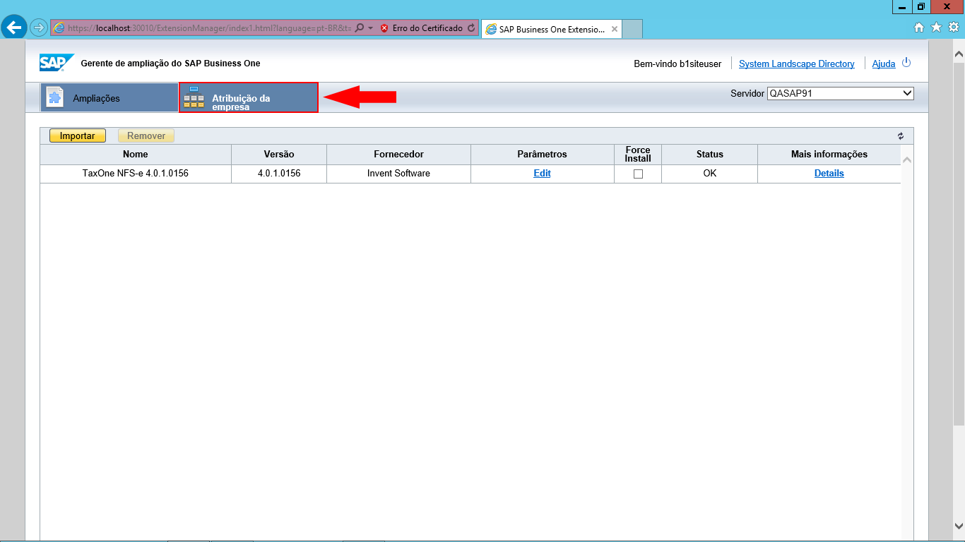Click the table scroll-up arrow
The width and height of the screenshot is (965, 542).
point(907,160)
